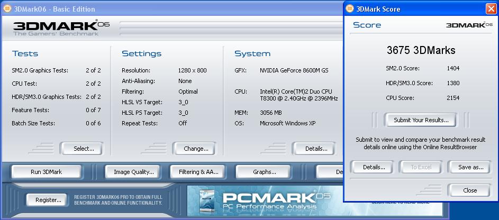Click the Register 3DMark06 Pro message text
This screenshot has height=220, width=499.
[x=119, y=200]
